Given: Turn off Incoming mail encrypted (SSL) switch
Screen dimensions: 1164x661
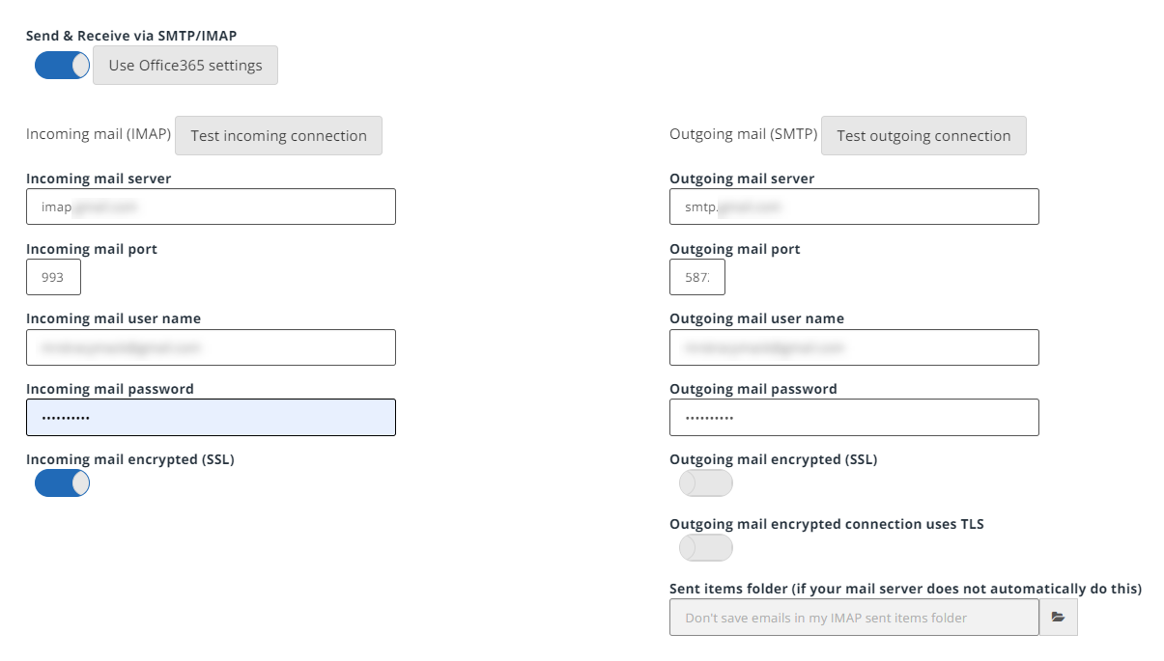Looking at the screenshot, I should click(62, 483).
